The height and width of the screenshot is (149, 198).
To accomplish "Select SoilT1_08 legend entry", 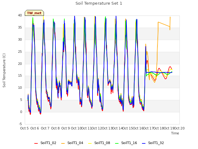I will [99, 143].
